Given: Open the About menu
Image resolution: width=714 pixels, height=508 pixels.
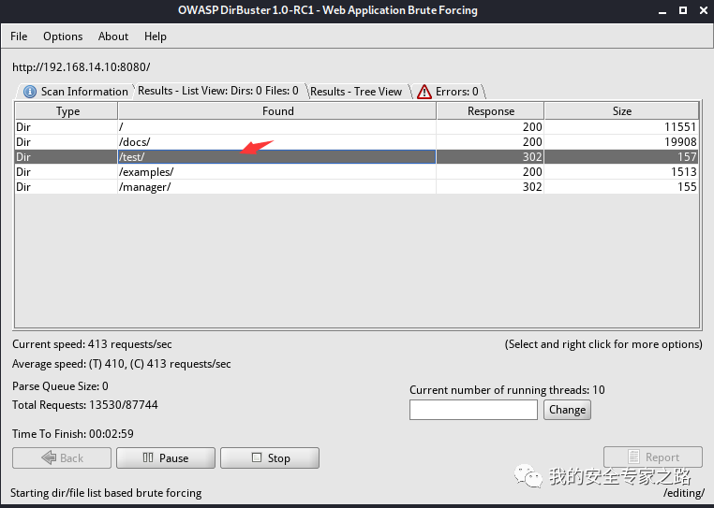Looking at the screenshot, I should point(113,36).
